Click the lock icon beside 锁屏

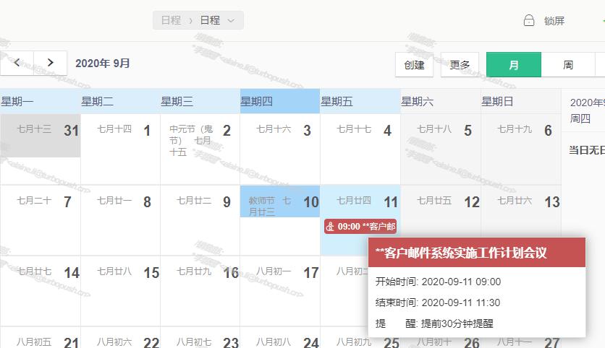[529, 21]
